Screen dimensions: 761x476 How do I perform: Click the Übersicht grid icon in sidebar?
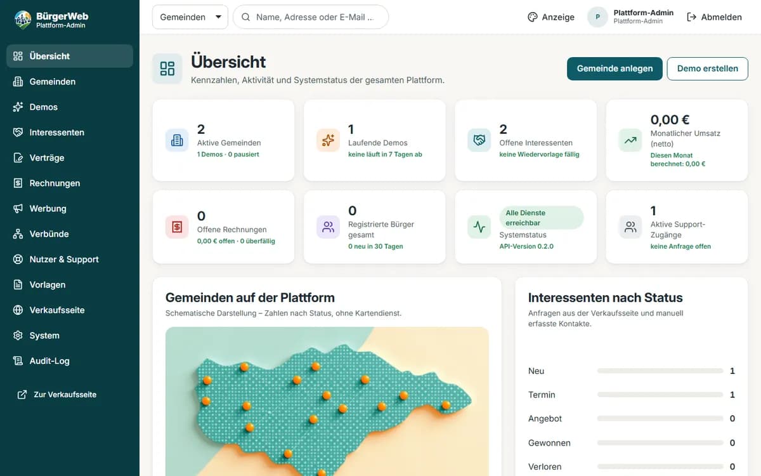click(x=18, y=56)
